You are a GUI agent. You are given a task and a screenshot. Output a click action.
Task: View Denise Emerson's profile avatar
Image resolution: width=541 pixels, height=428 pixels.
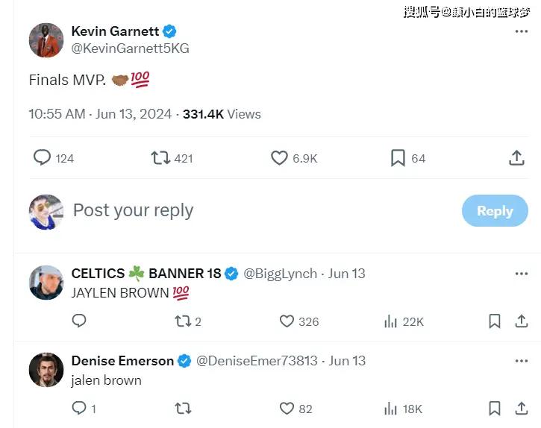coord(46,370)
